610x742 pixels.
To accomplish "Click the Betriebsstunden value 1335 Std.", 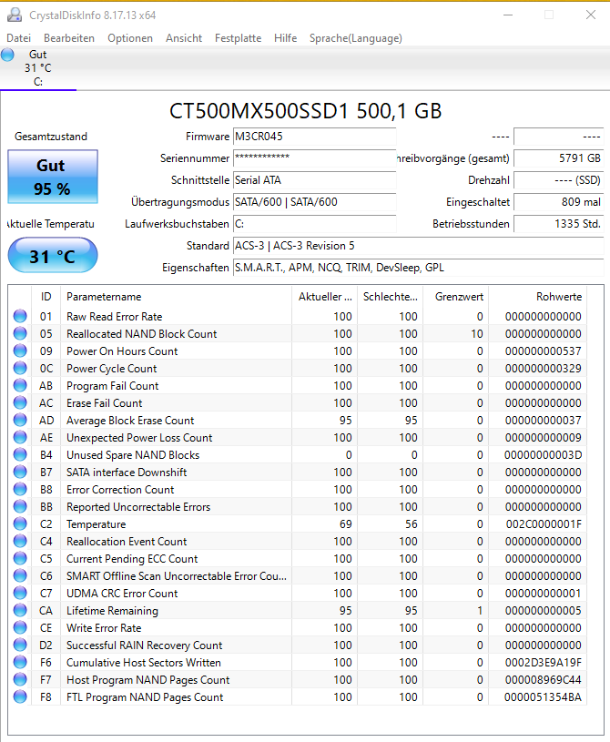I will 558,224.
